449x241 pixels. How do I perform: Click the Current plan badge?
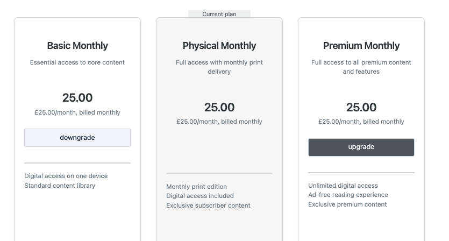click(219, 14)
